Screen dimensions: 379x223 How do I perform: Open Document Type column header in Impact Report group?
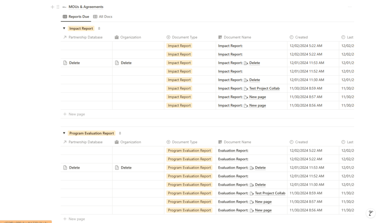184,37
